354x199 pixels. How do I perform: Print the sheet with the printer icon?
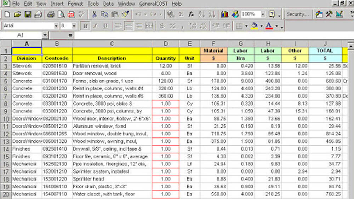pyautogui.click(x=51, y=14)
